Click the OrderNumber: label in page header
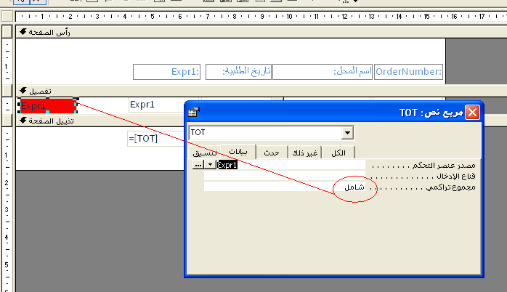The image size is (507, 292). click(408, 71)
